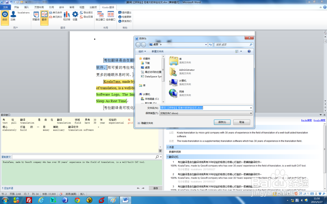The height and width of the screenshot is (204, 327).
Task: Click the 添加术语 add term link
Action: (8, 188)
